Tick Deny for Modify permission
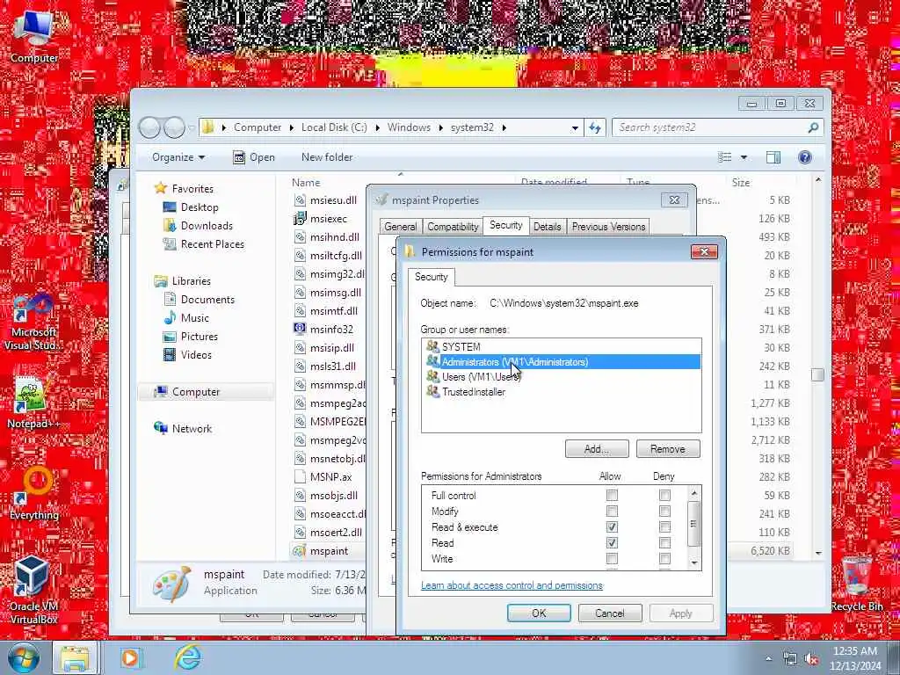The height and width of the screenshot is (675, 900). [x=664, y=511]
